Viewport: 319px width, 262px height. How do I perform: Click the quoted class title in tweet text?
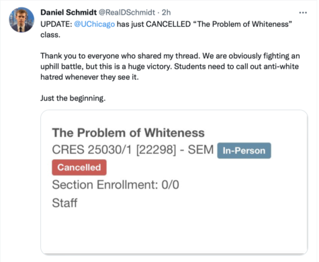242,24
